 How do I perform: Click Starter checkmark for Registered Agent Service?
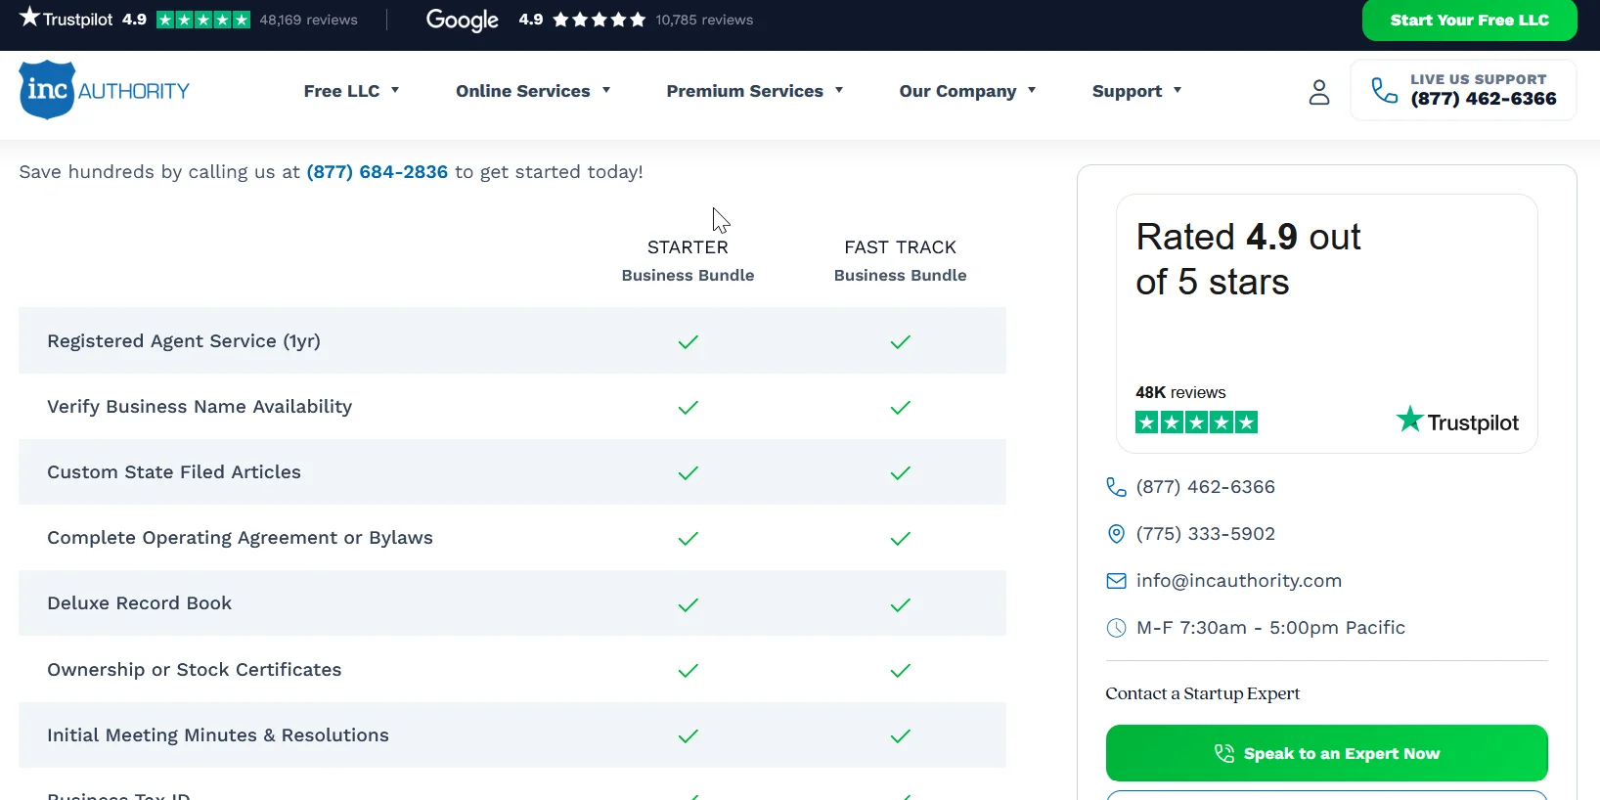coord(689,342)
